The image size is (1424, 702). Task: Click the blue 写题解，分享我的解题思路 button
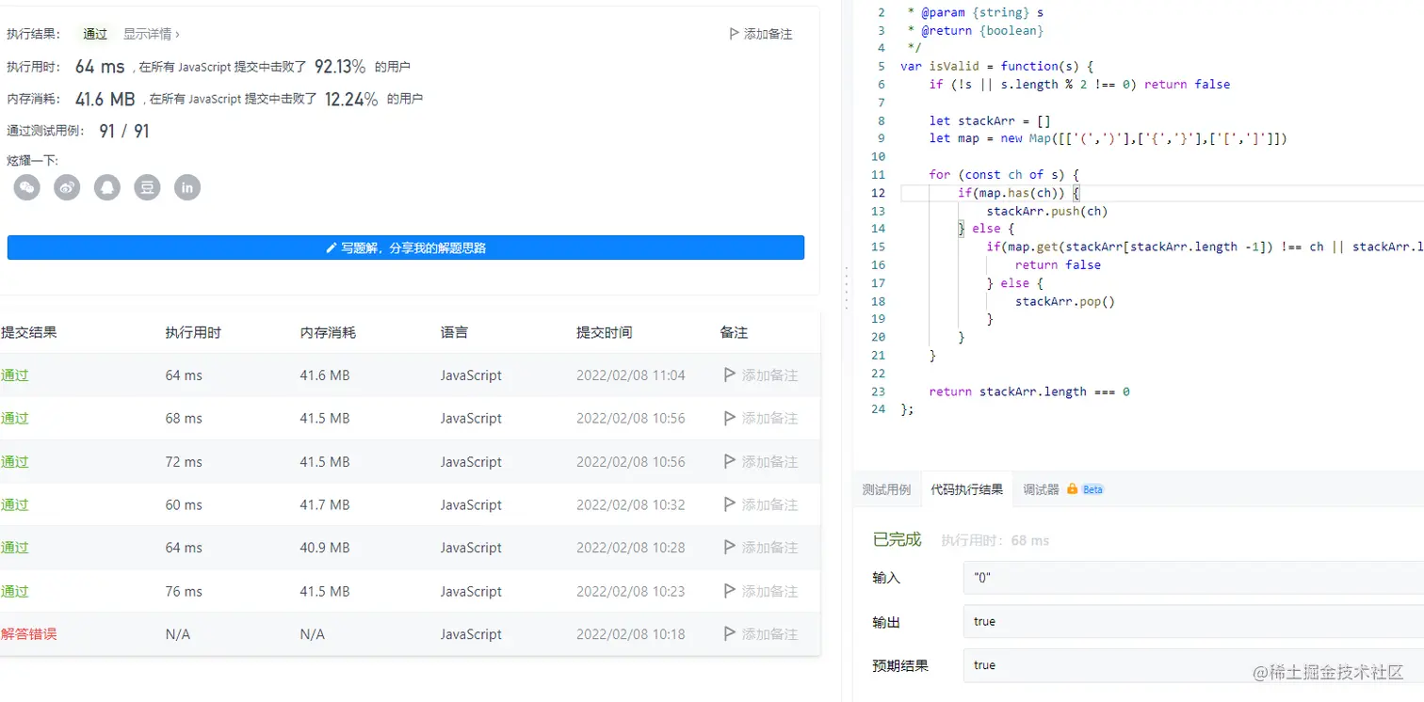(x=406, y=247)
